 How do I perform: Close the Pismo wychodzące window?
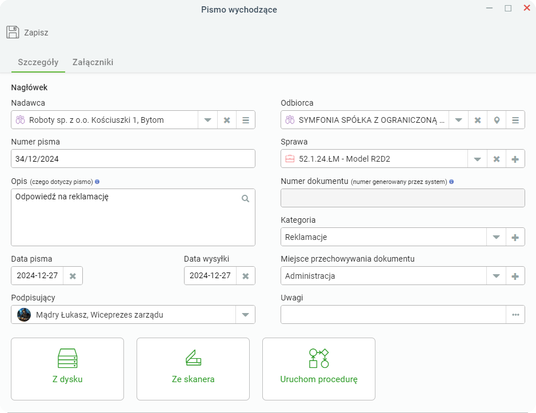(527, 8)
